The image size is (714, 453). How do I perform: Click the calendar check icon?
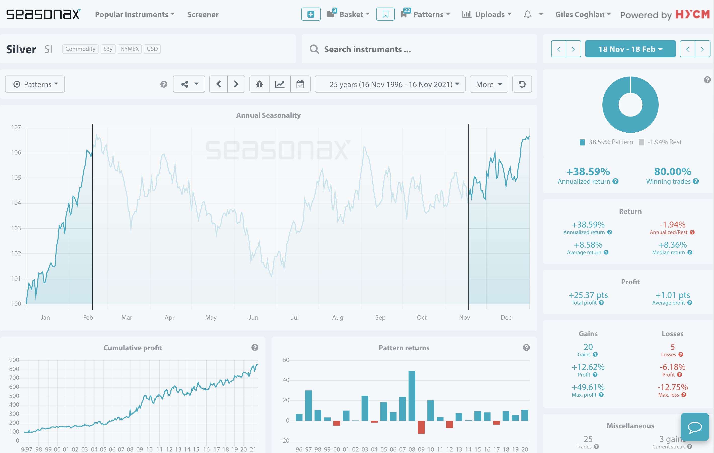pos(300,84)
